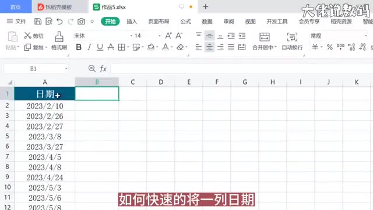
Task: Align text left
Action: click(199, 47)
